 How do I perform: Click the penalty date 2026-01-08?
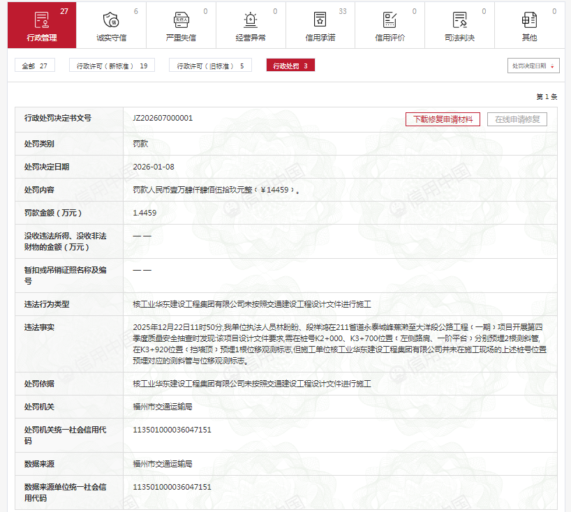pyautogui.click(x=154, y=167)
